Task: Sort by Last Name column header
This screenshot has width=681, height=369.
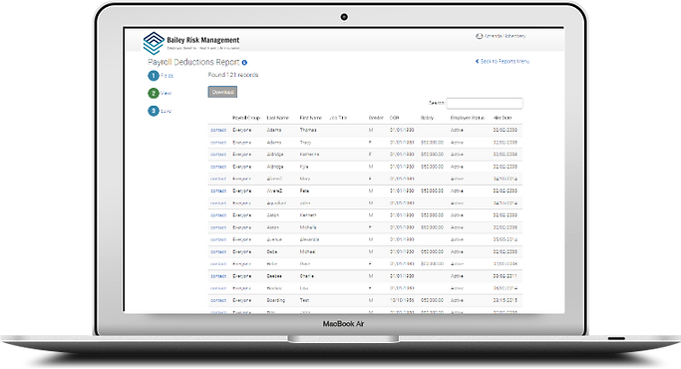Action: click(x=277, y=118)
